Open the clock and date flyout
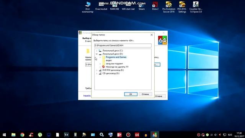Viewport: 245px width, 138px height. tap(239, 135)
